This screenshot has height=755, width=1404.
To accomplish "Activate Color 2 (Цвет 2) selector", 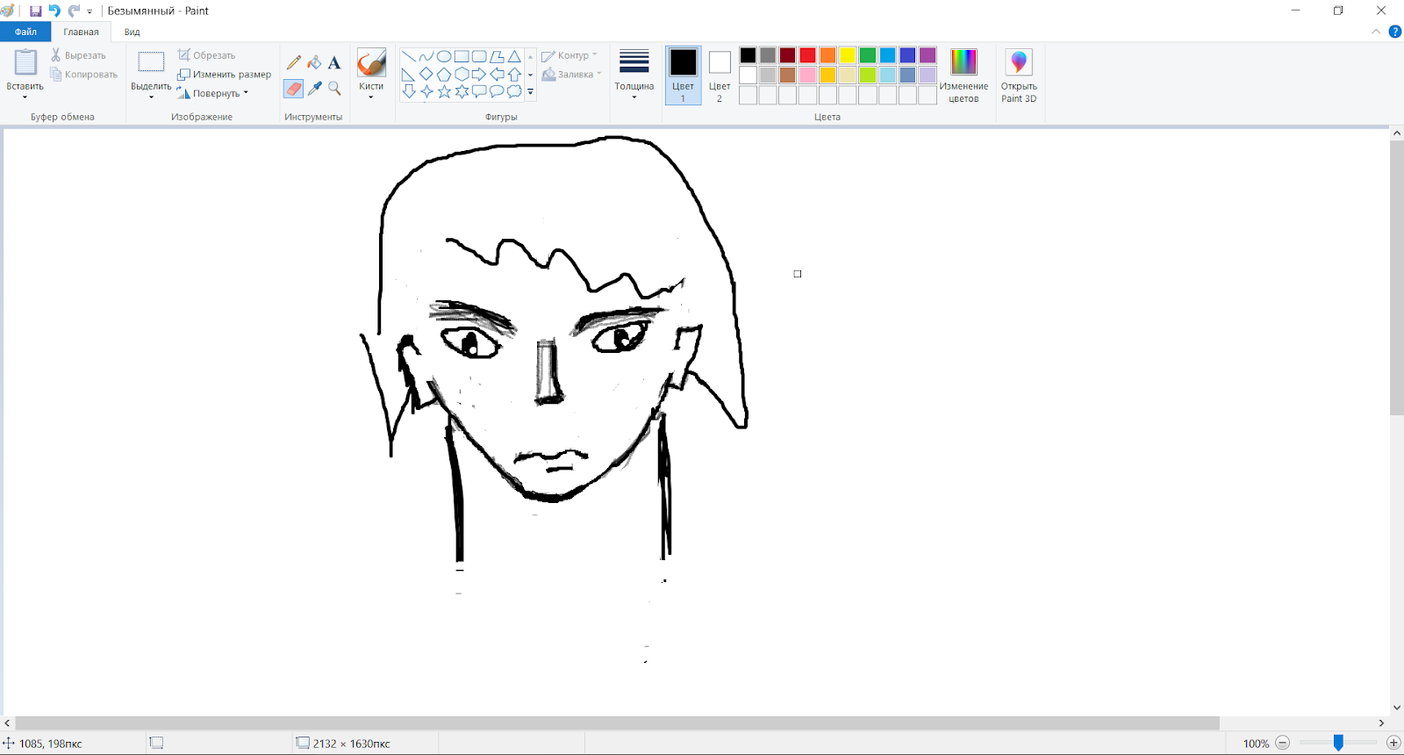I will point(720,75).
